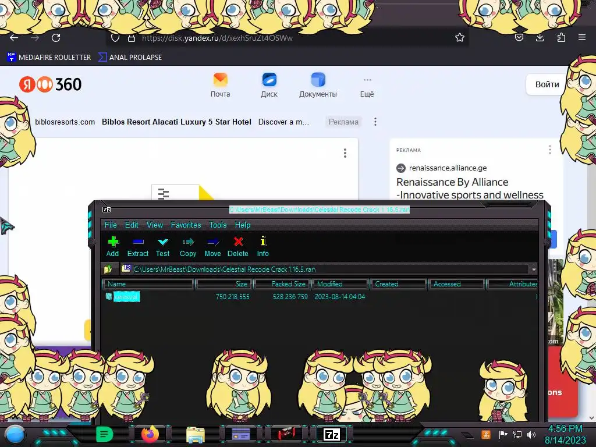Click the Войти login button
596x447 pixels.
click(547, 84)
